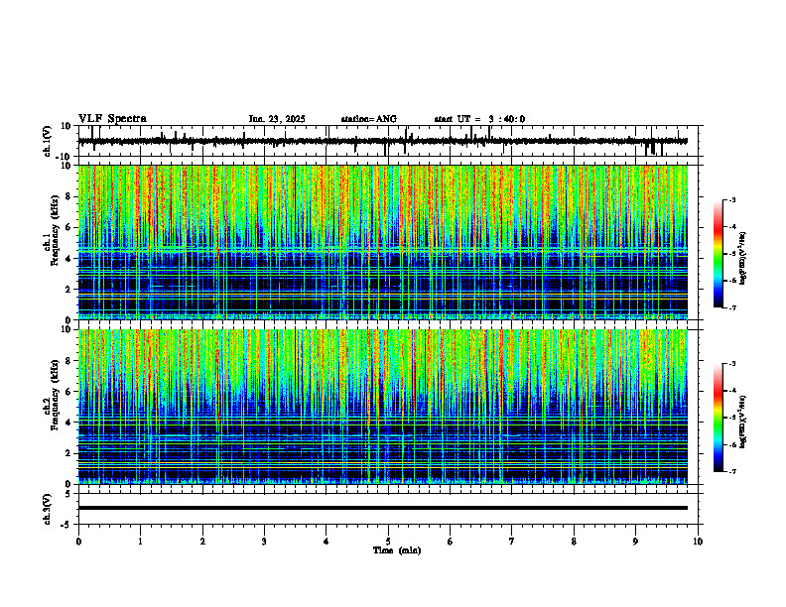Image resolution: width=786 pixels, height=607 pixels.
Task: Click the ch.1 color bar log(PSD) label
Action: (x=743, y=259)
